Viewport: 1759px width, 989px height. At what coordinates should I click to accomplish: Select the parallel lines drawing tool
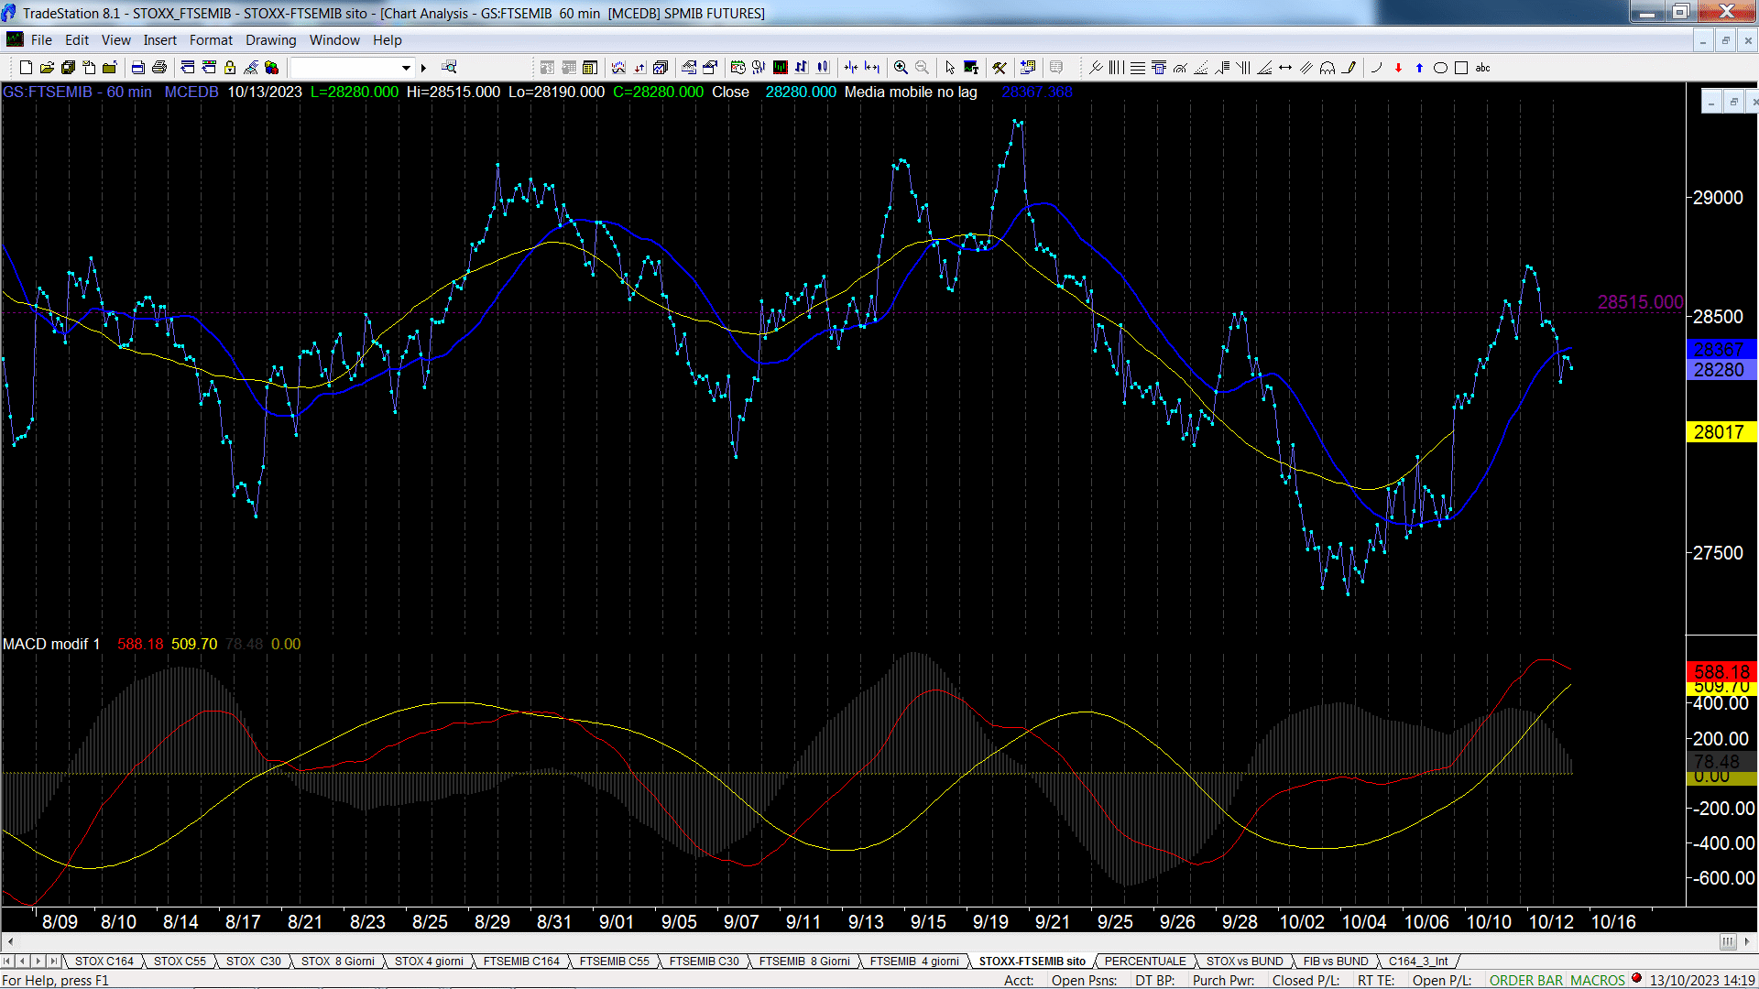1306,68
